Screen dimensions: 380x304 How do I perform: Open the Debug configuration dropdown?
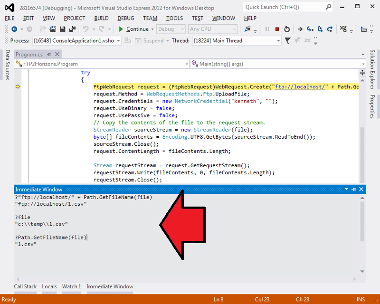[170, 29]
